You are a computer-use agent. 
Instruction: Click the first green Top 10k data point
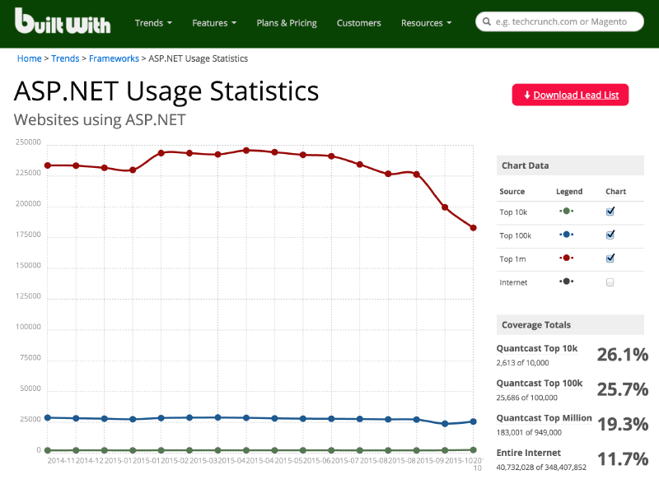coord(48,450)
